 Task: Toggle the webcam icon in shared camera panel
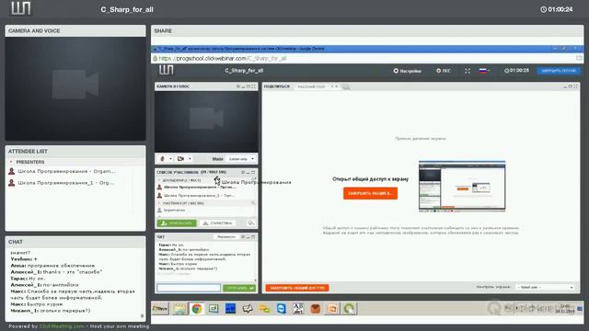180,159
